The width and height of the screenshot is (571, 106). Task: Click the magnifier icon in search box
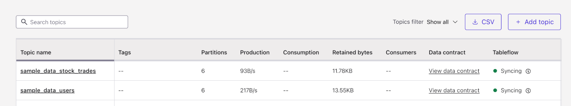pos(24,22)
